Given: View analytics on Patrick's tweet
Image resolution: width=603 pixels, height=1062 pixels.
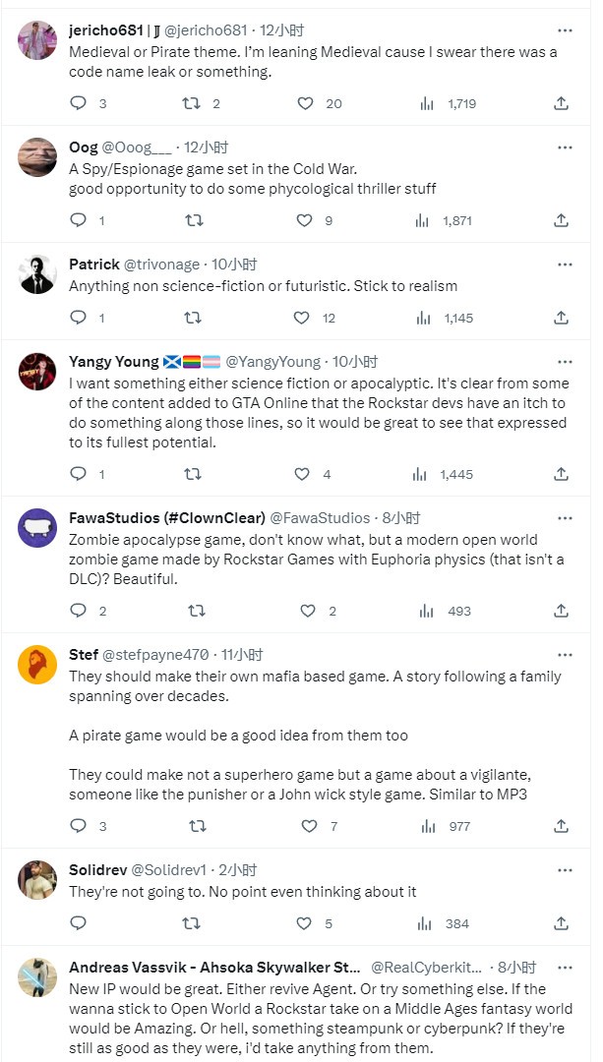Looking at the screenshot, I should tap(424, 318).
